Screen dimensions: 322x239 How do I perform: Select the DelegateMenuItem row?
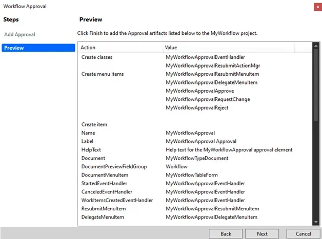click(x=103, y=218)
